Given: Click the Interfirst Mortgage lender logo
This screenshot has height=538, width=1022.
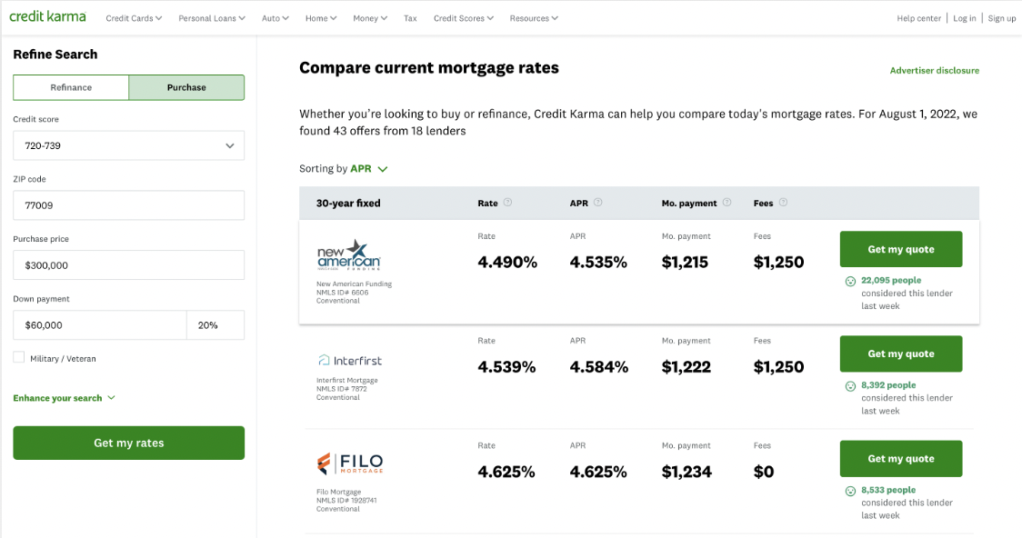Looking at the screenshot, I should point(349,359).
